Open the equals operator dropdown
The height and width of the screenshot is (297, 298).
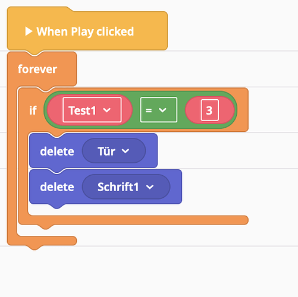[159, 110]
